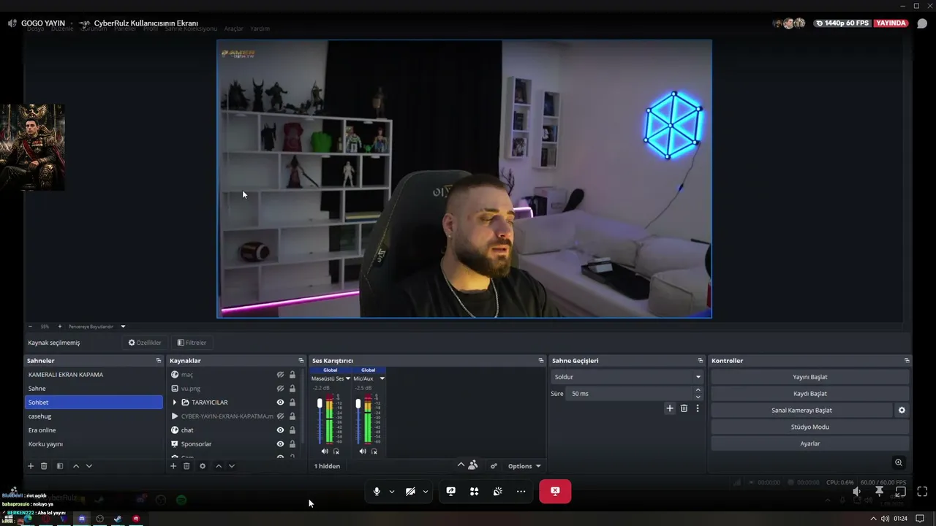
Task: Hide the chat source via eye icon
Action: pos(280,430)
